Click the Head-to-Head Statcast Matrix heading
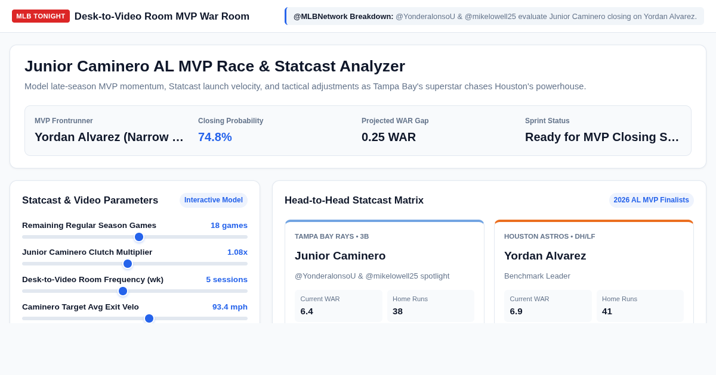716x375 pixels. tap(354, 201)
